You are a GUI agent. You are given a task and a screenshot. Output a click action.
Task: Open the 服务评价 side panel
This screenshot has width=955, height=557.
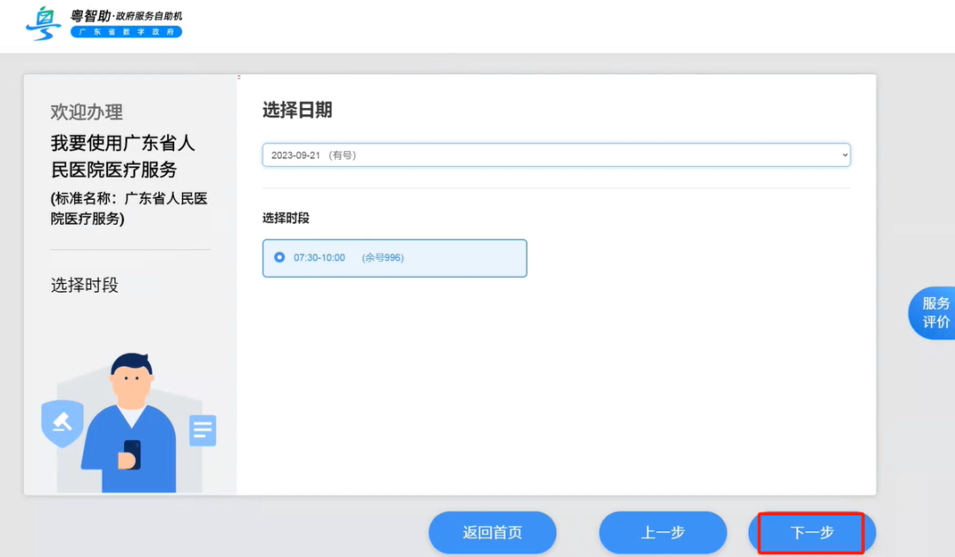tap(936, 313)
